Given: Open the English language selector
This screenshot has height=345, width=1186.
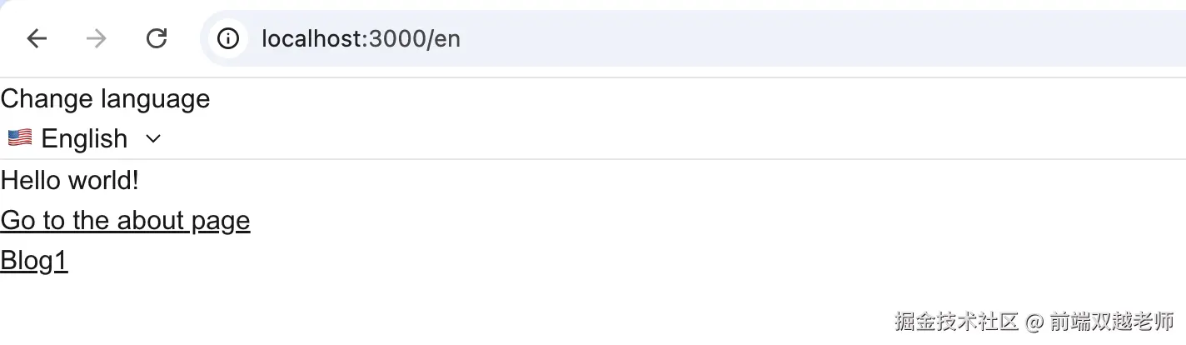Looking at the screenshot, I should [x=84, y=138].
